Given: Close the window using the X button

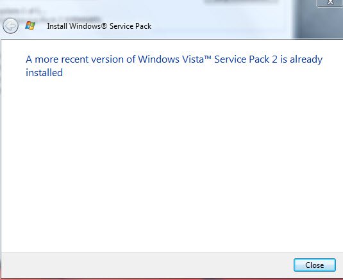Looking at the screenshot, I should (330, 3).
